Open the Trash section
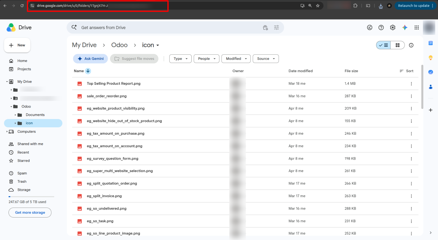This screenshot has width=438, height=240. (22, 182)
